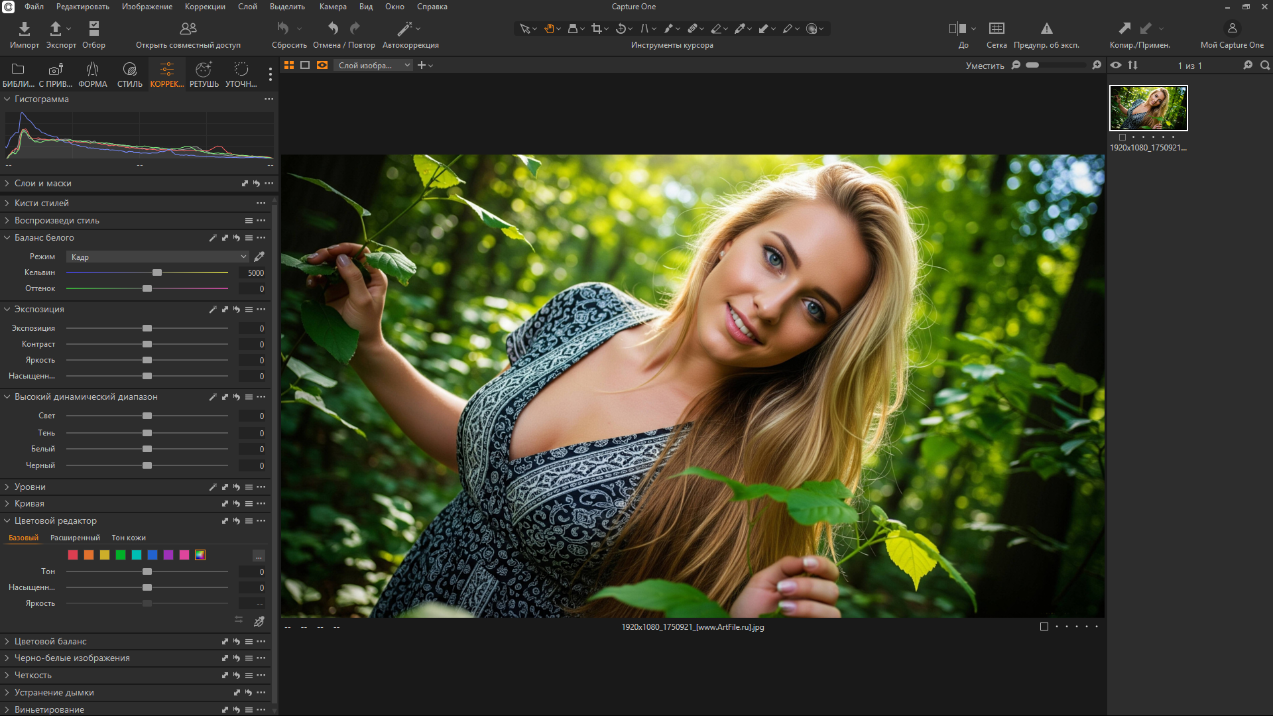Select the crop cursor tool
This screenshot has height=716, width=1273.
tap(596, 29)
